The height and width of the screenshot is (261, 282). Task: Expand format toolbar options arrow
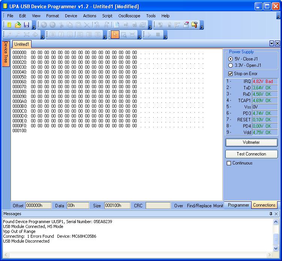point(105,35)
